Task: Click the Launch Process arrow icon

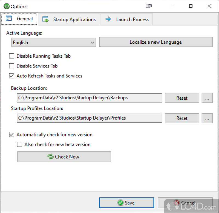Action: pyautogui.click(x=108, y=19)
